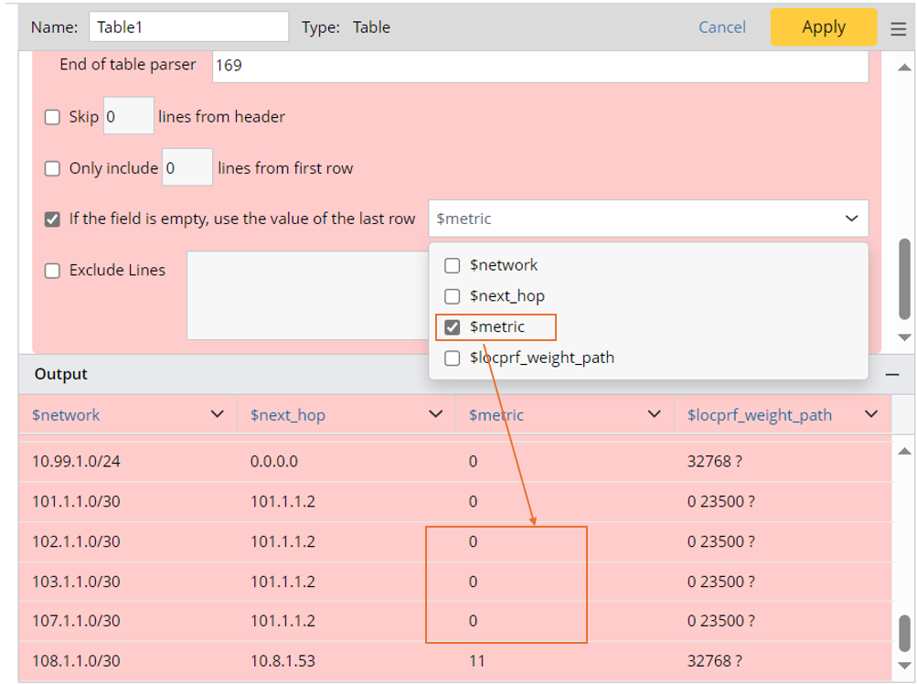The image size is (917, 684).
Task: Click the Cancel link
Action: pyautogui.click(x=721, y=27)
